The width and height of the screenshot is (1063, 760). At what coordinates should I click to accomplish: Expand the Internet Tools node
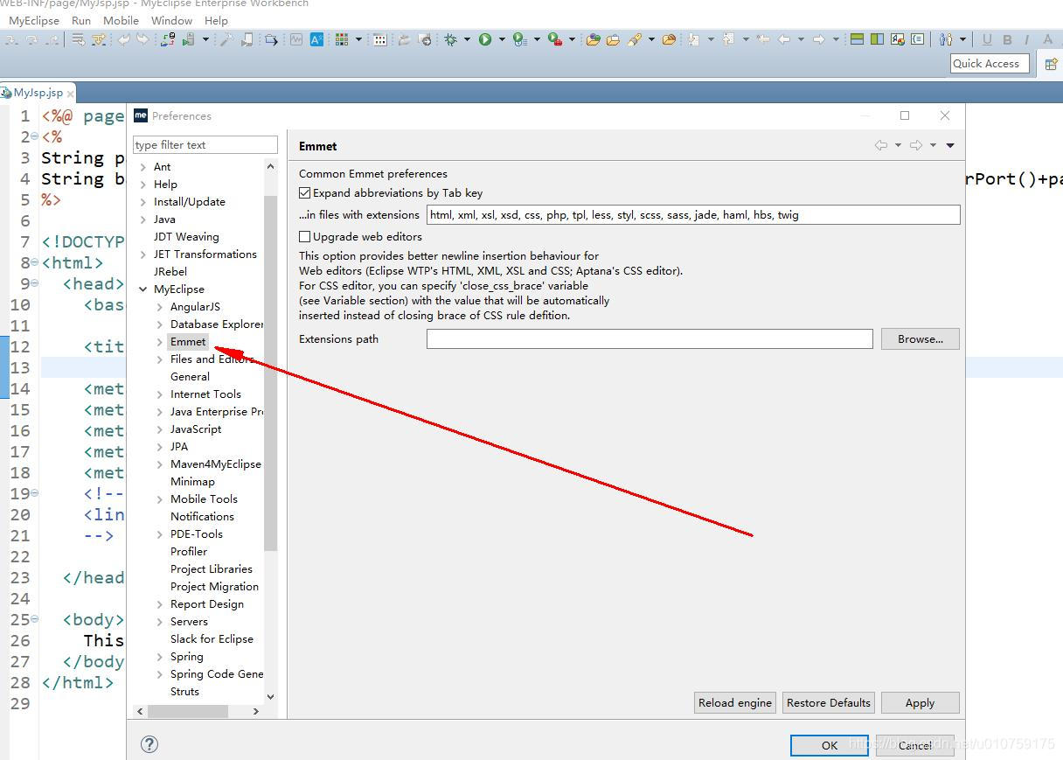160,394
